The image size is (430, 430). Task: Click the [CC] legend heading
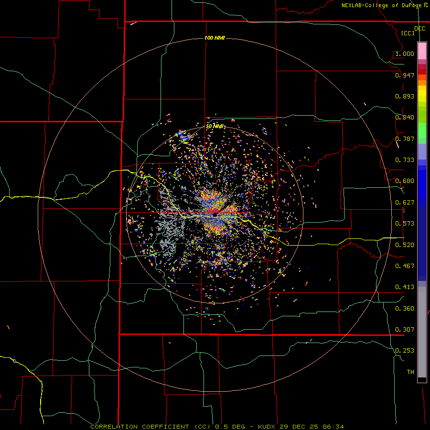pos(408,33)
